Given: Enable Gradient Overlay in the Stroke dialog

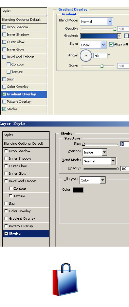Looking at the screenshot, I should pyautogui.click(x=6, y=218).
